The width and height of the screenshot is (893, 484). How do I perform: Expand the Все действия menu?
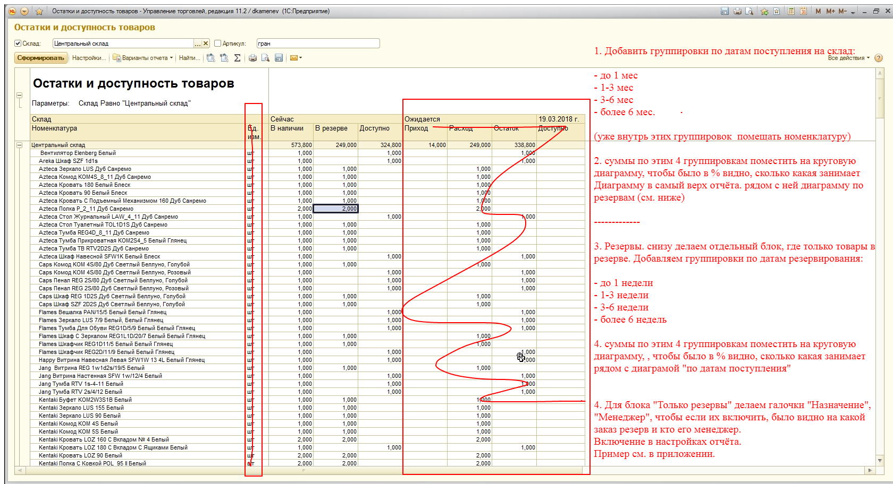click(x=848, y=58)
